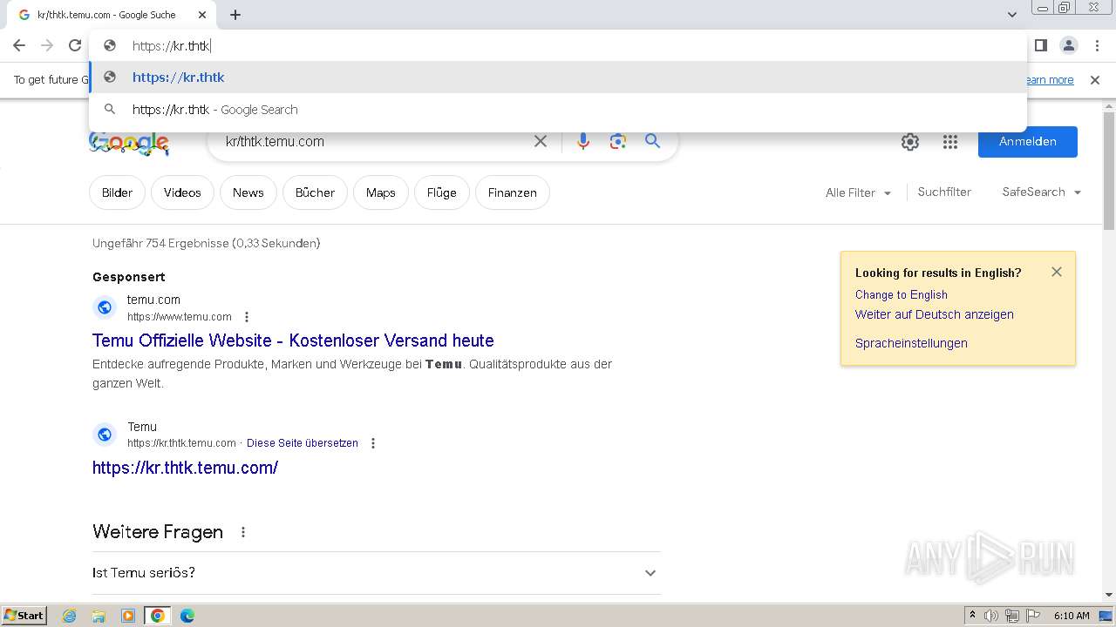Screen dimensions: 1116x627
Task: Open the media player taskbar icon
Action: pyautogui.click(x=128, y=616)
